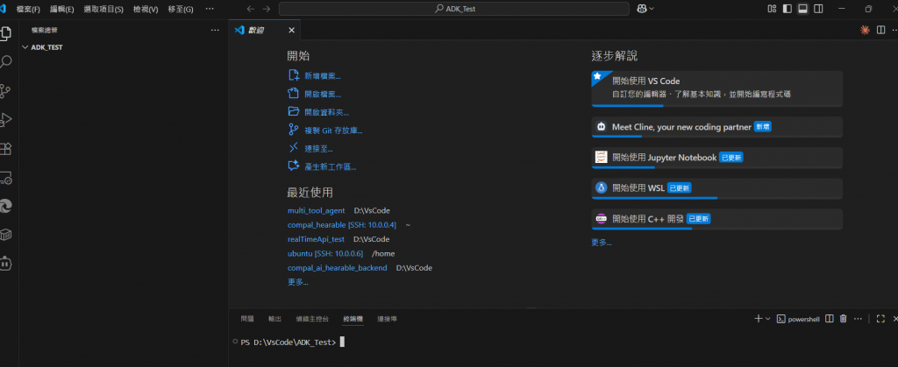This screenshot has height=367, width=898.
Task: Expand hidden menu items with title bar ellipsis
Action: click(x=210, y=9)
